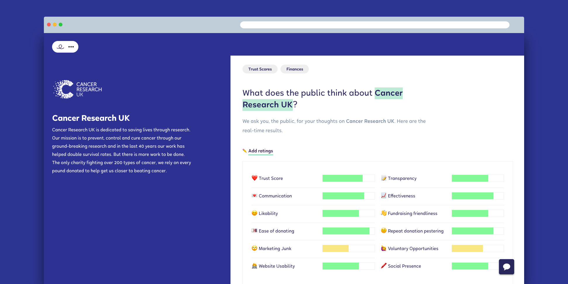This screenshot has height=284, width=568.
Task: Click the Communication love-letter icon
Action: 254,195
